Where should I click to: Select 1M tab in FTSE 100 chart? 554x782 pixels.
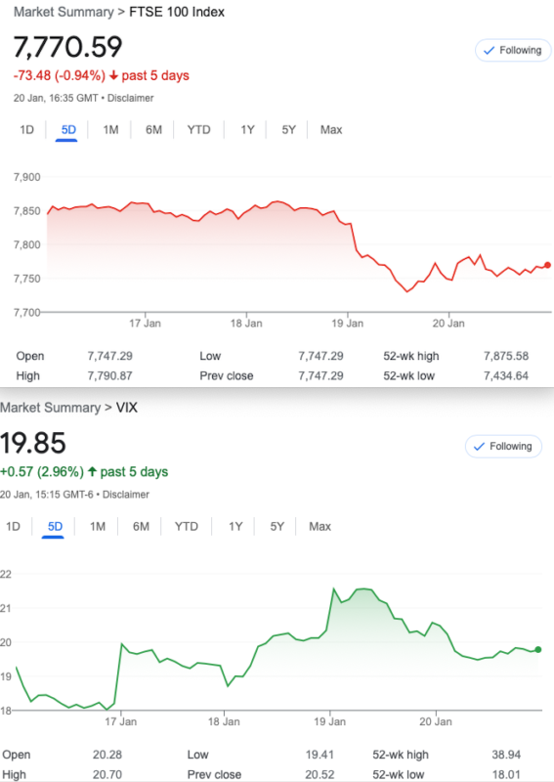pyautogui.click(x=110, y=130)
